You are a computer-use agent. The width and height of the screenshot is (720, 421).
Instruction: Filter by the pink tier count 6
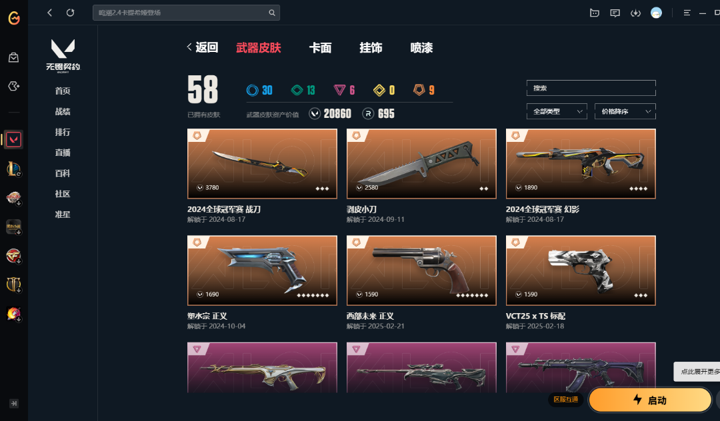click(345, 90)
